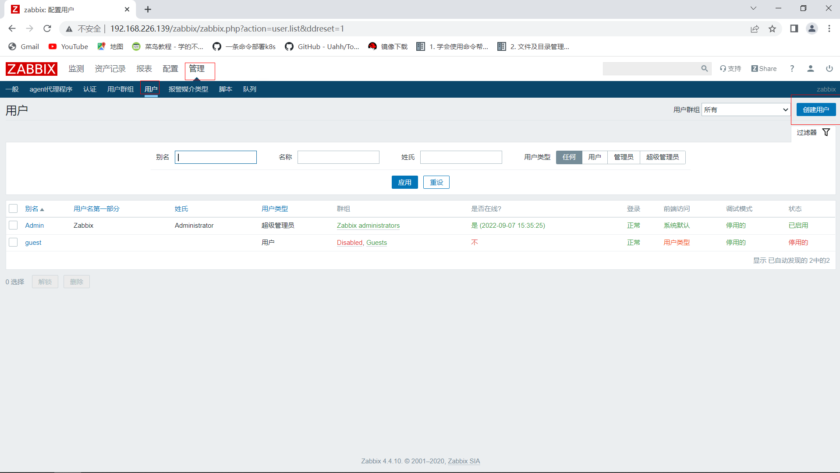Click the ZABBIX logo
This screenshot has width=840, height=473.
point(32,69)
